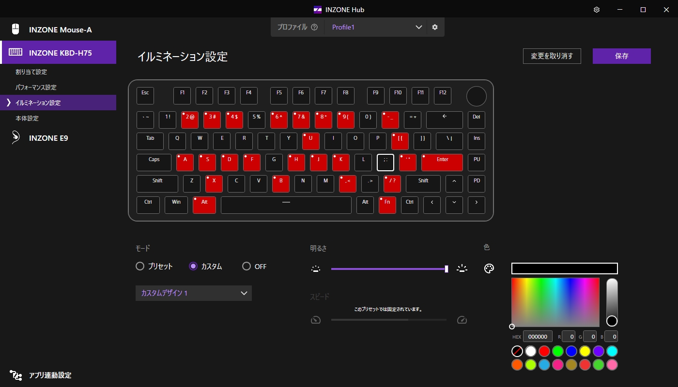
Task: Select the OFF mode radio button
Action: (x=247, y=266)
